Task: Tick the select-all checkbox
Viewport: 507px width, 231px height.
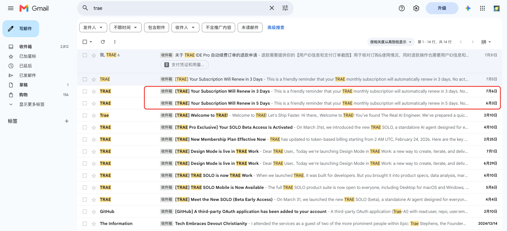Action: [85, 42]
